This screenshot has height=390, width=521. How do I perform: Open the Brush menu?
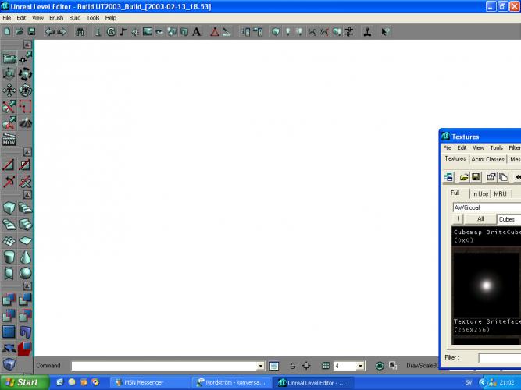[x=56, y=17]
